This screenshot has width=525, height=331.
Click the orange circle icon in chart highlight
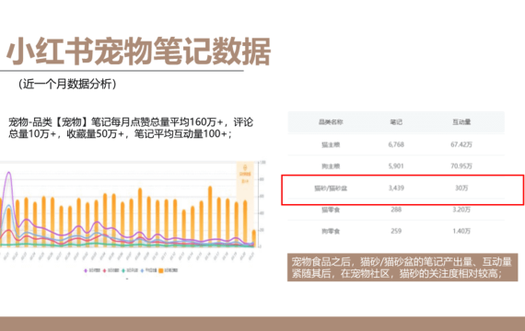[x=245, y=167]
